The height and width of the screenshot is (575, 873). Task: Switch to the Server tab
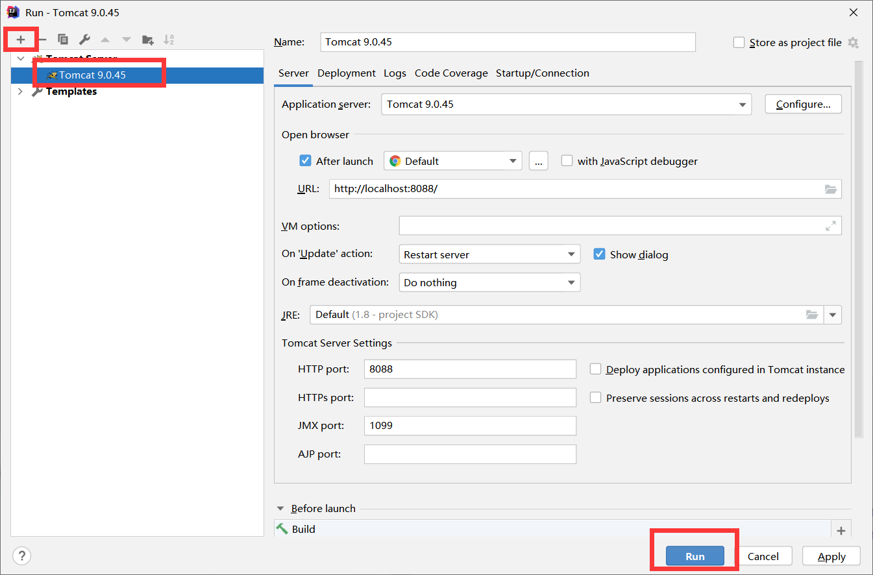293,73
